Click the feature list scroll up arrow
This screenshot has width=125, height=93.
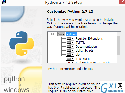point(119,34)
